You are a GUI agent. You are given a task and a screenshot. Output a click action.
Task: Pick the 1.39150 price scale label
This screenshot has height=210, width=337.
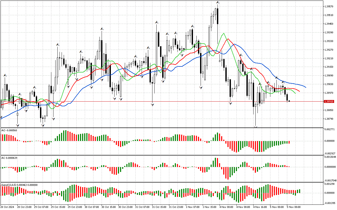coord(329,67)
